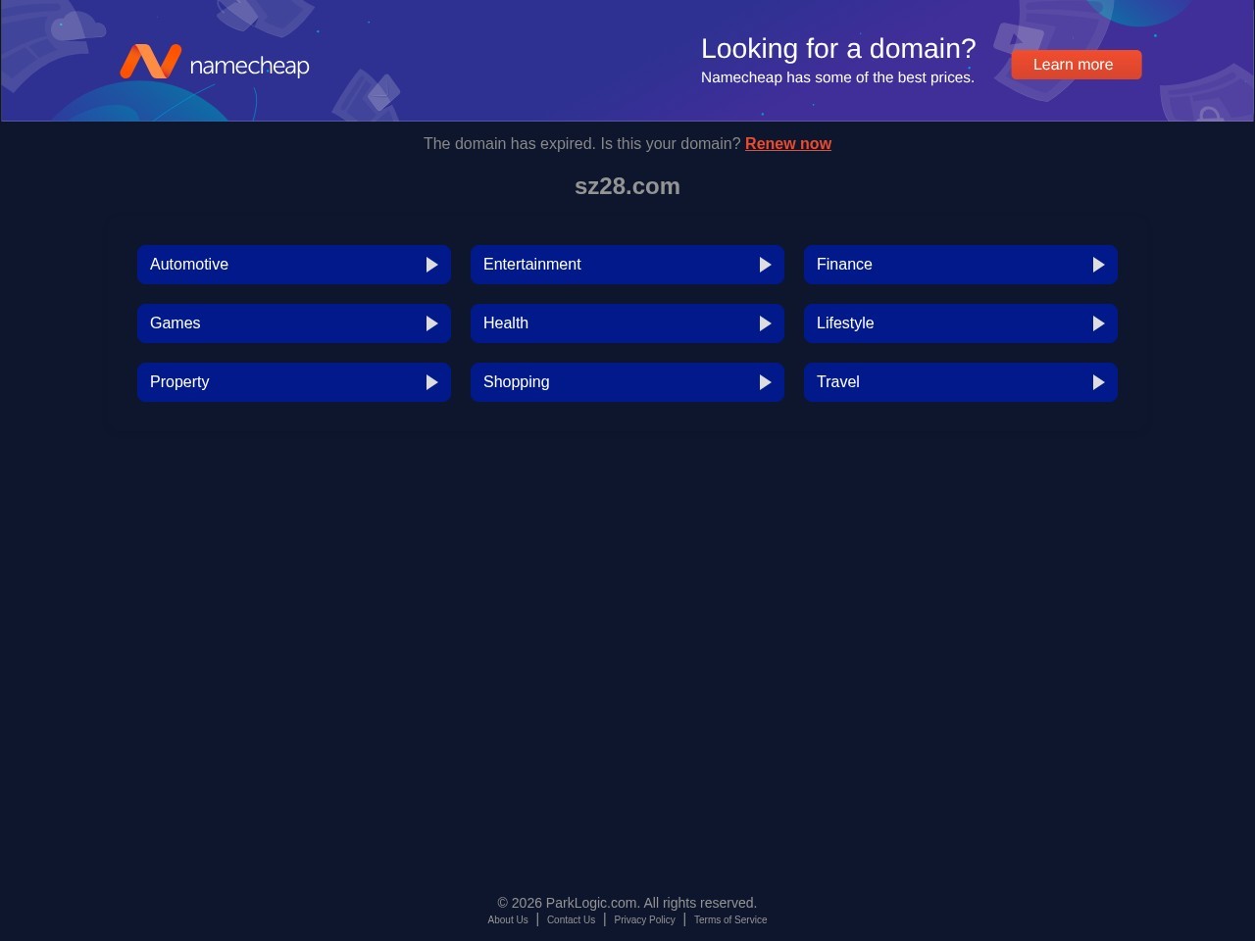Go to the Shopping category
Image resolution: width=1255 pixels, height=941 pixels.
627,382
